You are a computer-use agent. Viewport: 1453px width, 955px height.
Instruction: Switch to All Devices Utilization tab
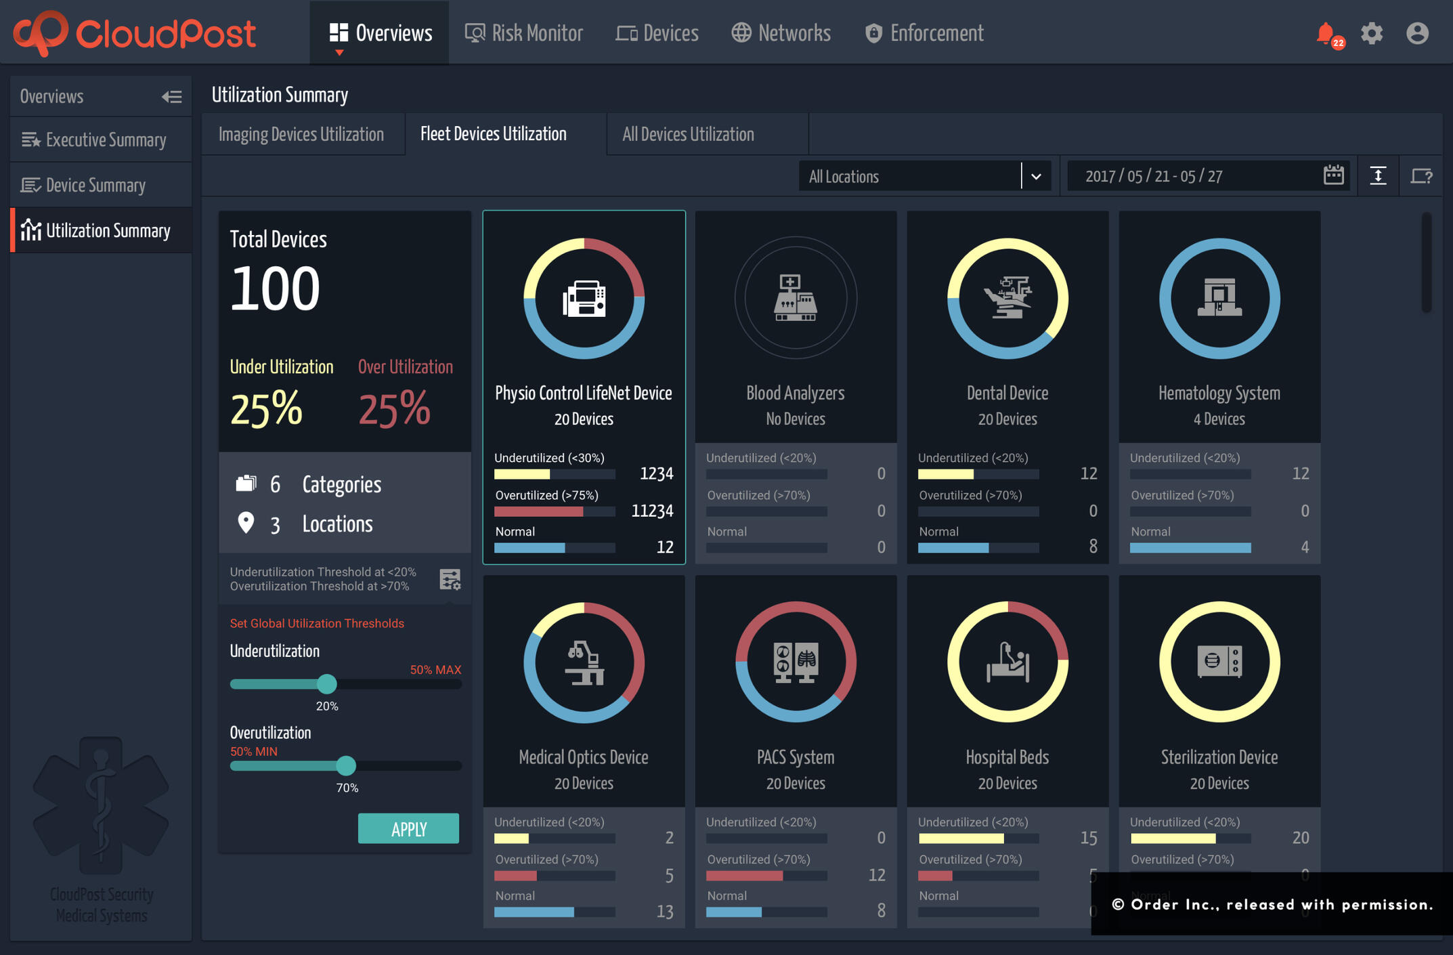[x=688, y=134]
